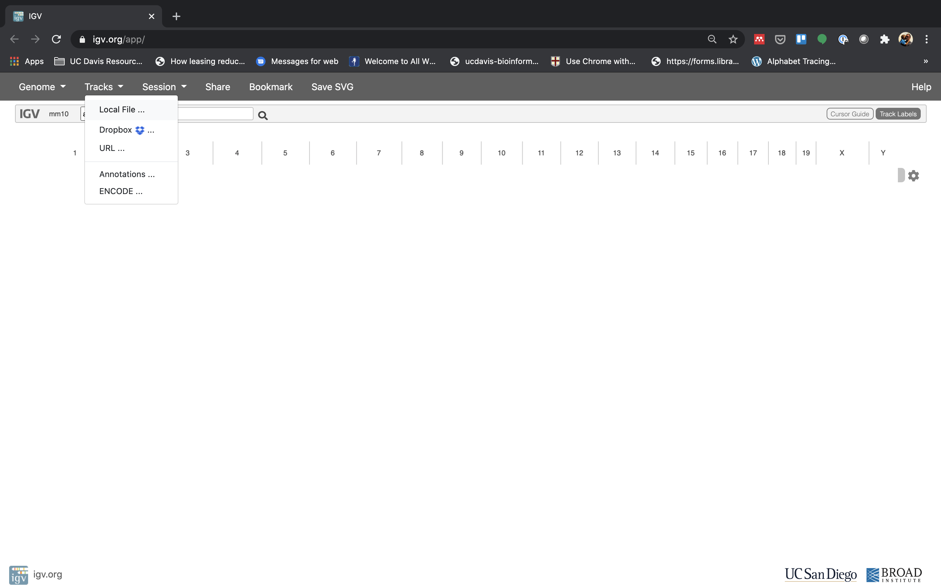
Task: Toggle the Cursor Guide button
Action: (850, 114)
